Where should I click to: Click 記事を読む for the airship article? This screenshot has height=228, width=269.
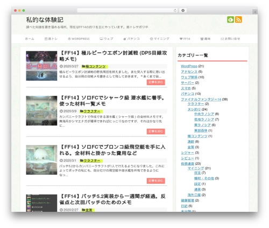[156, 181]
